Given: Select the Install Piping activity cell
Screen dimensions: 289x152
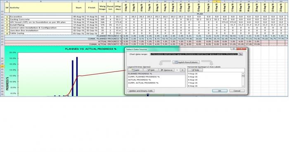Looking at the screenshot, I should pos(40,25).
